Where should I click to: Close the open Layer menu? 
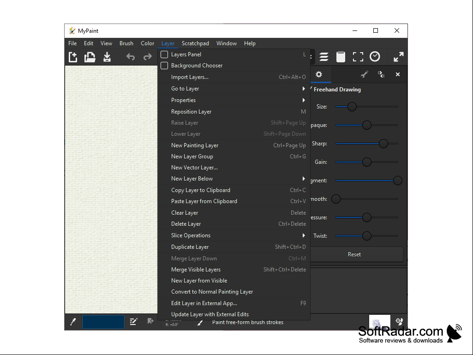[x=168, y=43]
